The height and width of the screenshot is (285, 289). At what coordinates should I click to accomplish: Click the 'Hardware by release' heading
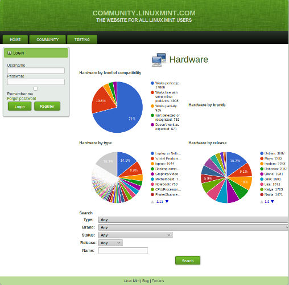tap(208, 143)
